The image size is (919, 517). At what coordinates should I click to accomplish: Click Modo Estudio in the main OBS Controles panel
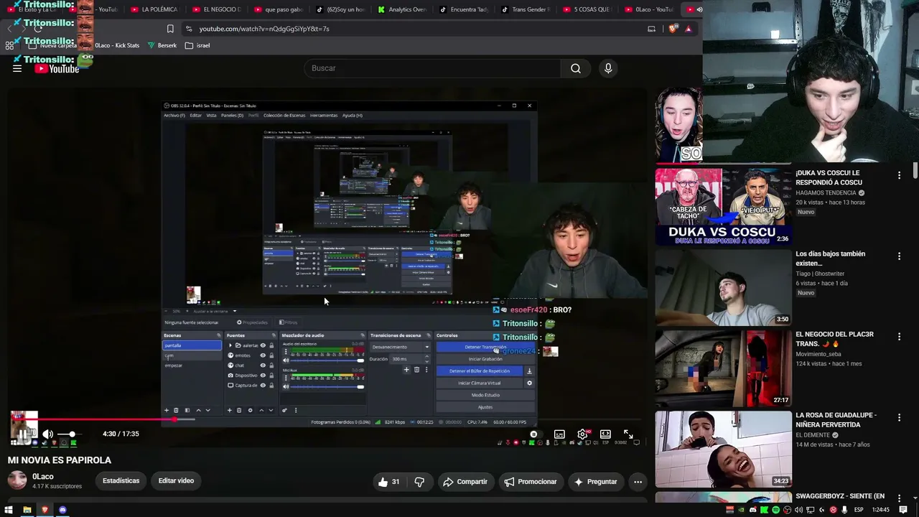[x=485, y=395]
